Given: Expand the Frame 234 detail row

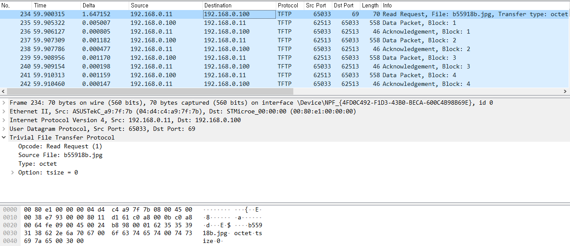Looking at the screenshot, I should (4, 102).
